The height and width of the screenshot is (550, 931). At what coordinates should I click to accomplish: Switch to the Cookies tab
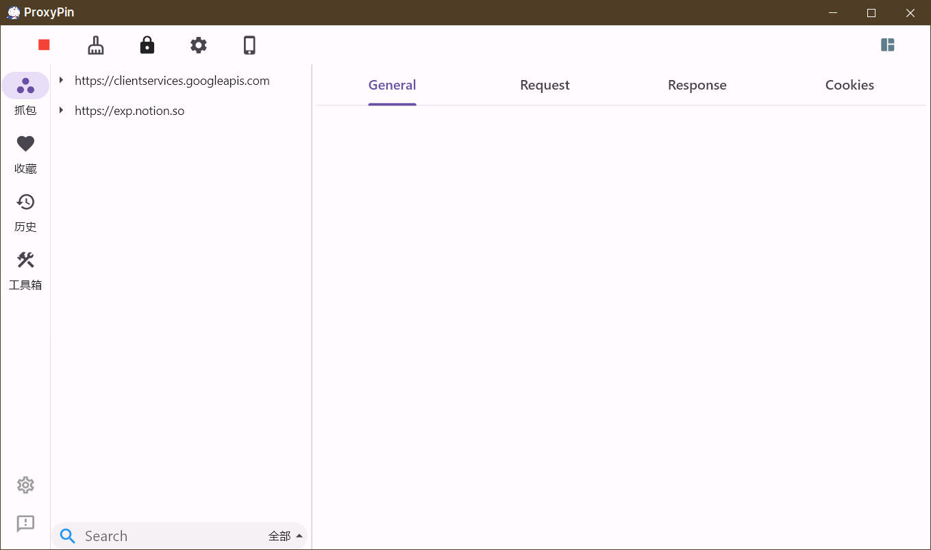pos(849,86)
